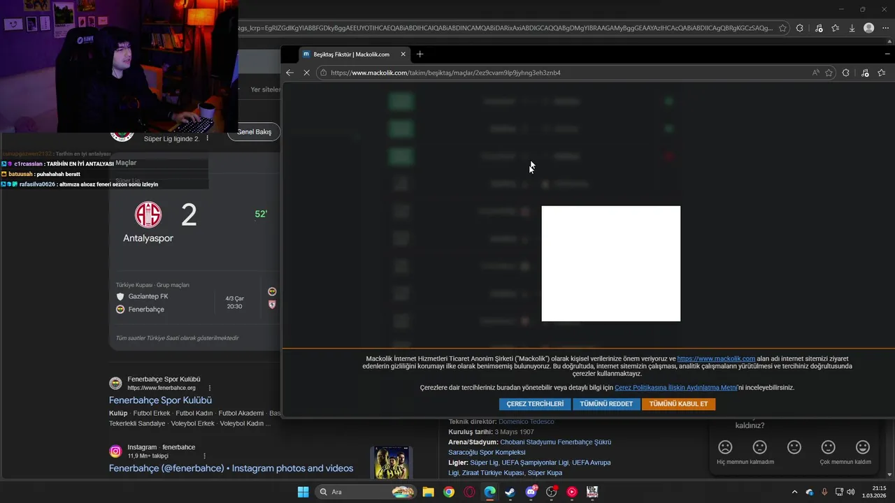895x503 pixels.
Task: Open the Futbol Erkek sitelink
Action: (152, 413)
